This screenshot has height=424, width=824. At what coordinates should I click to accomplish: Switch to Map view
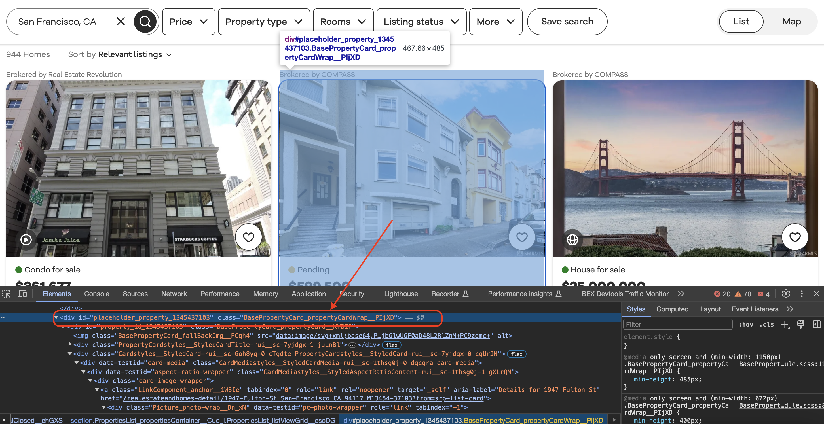(x=792, y=22)
